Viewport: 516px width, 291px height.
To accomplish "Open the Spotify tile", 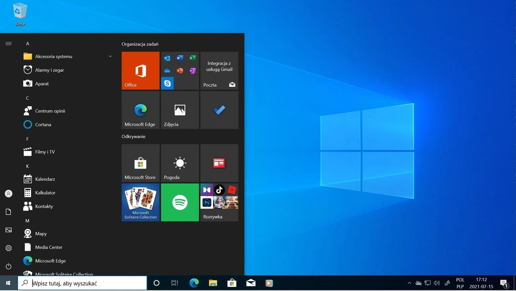I will click(x=180, y=202).
